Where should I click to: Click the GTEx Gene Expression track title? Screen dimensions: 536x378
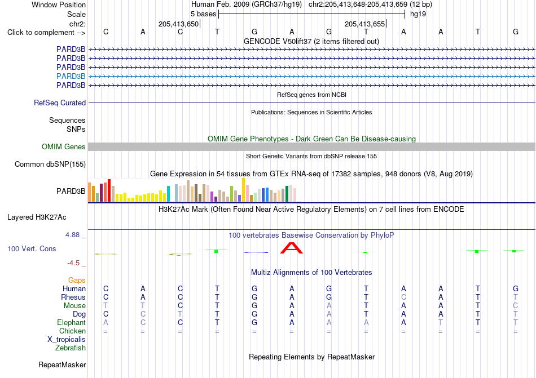[311, 174]
